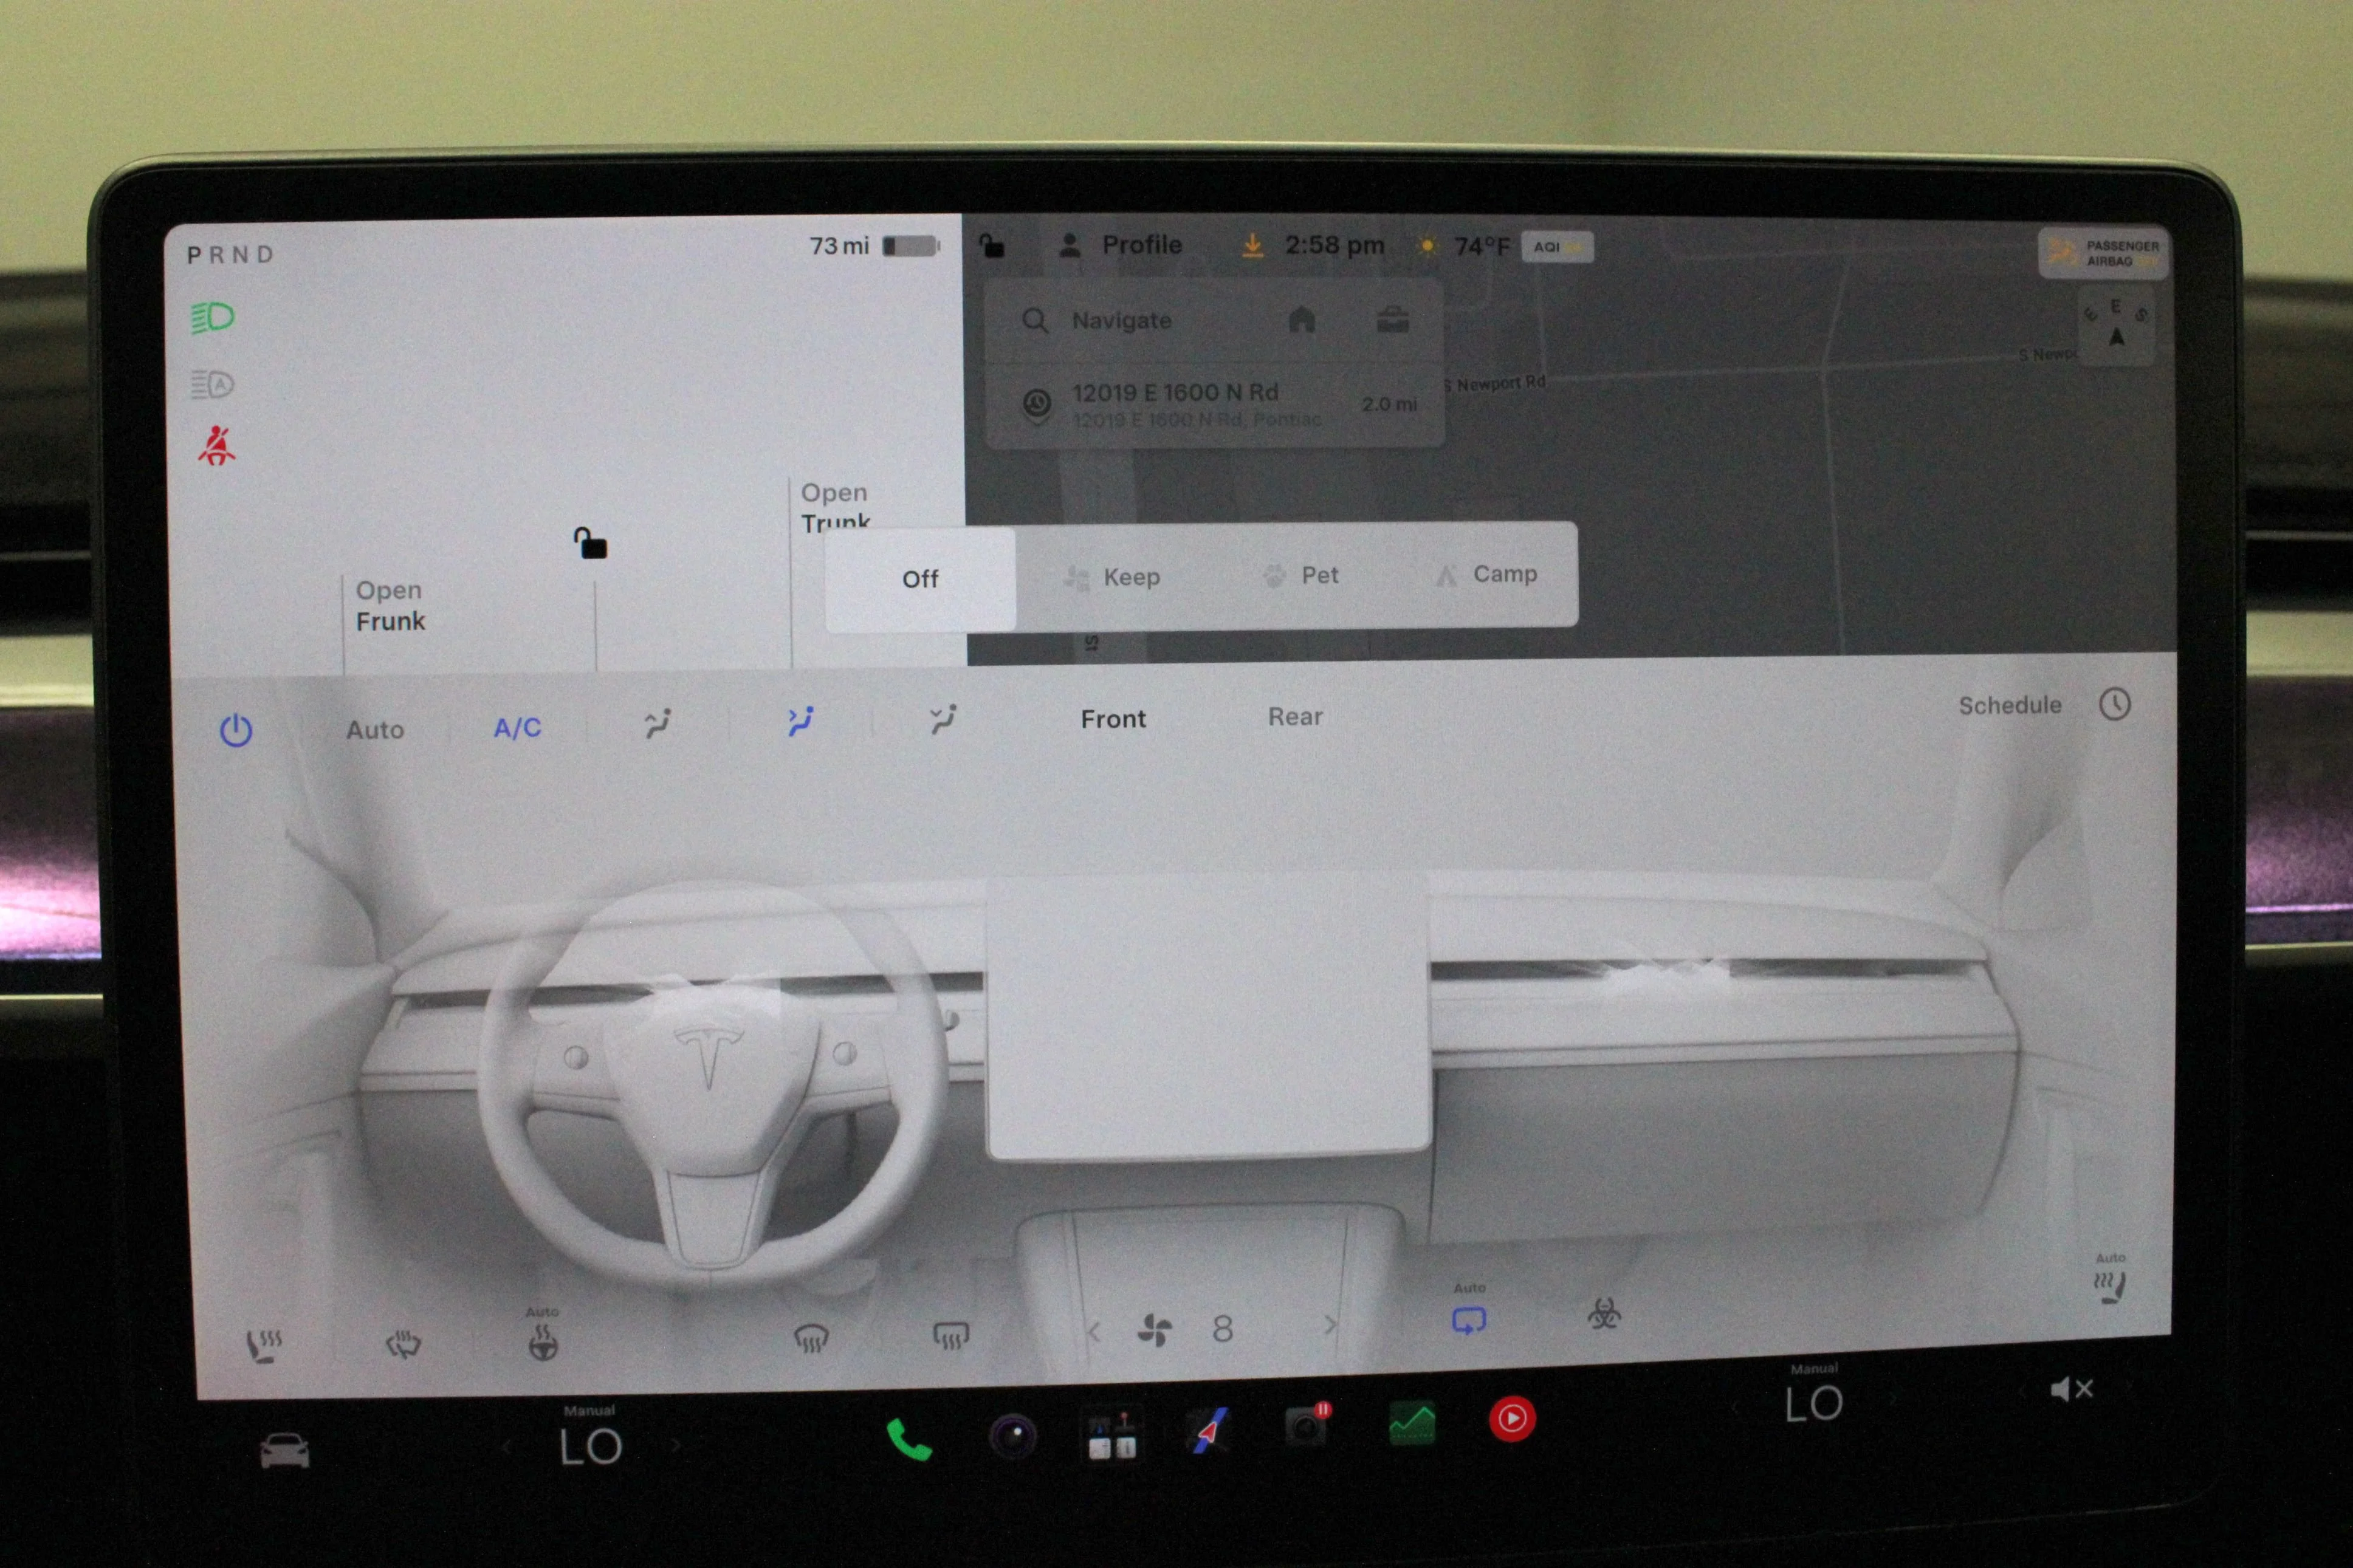The image size is (2353, 1568).
Task: Select Keep climate mode
Action: pos(1112,577)
